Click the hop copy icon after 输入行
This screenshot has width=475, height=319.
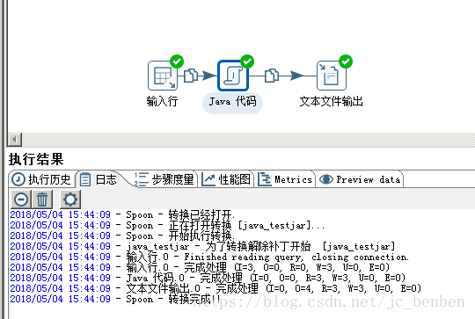(191, 76)
